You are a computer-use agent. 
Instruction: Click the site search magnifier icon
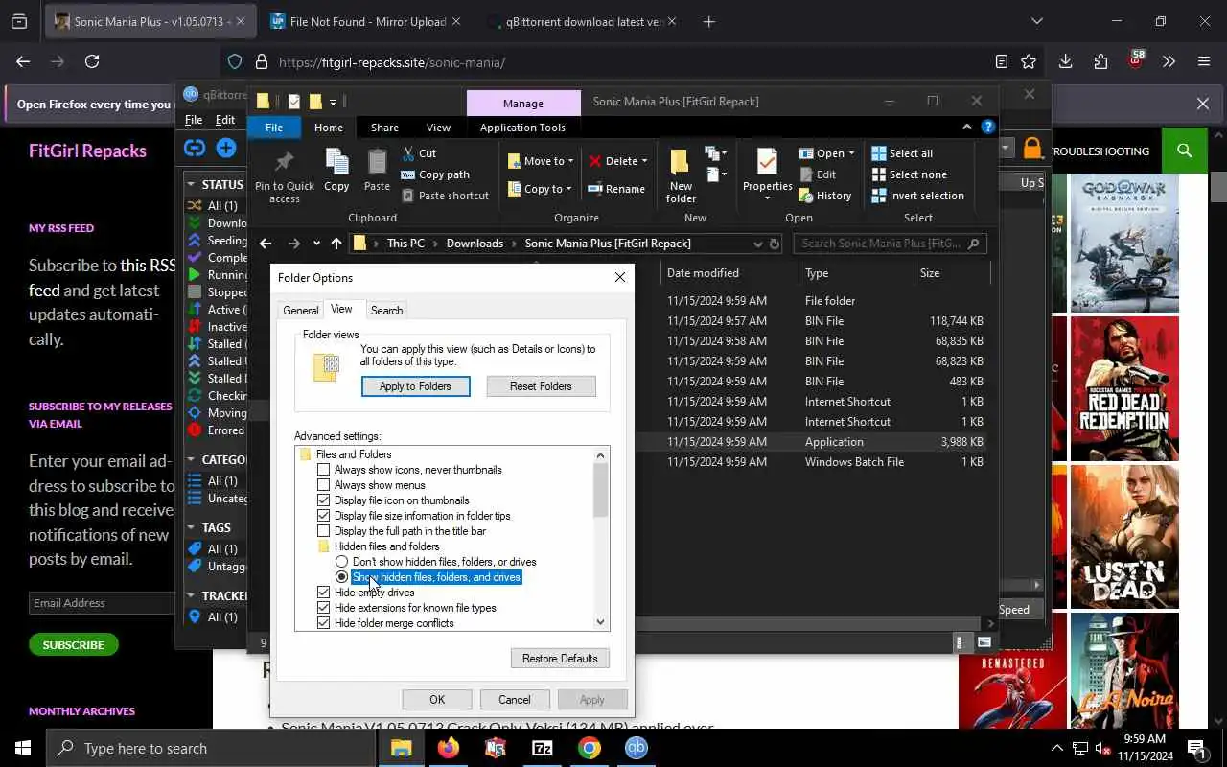point(1185,151)
